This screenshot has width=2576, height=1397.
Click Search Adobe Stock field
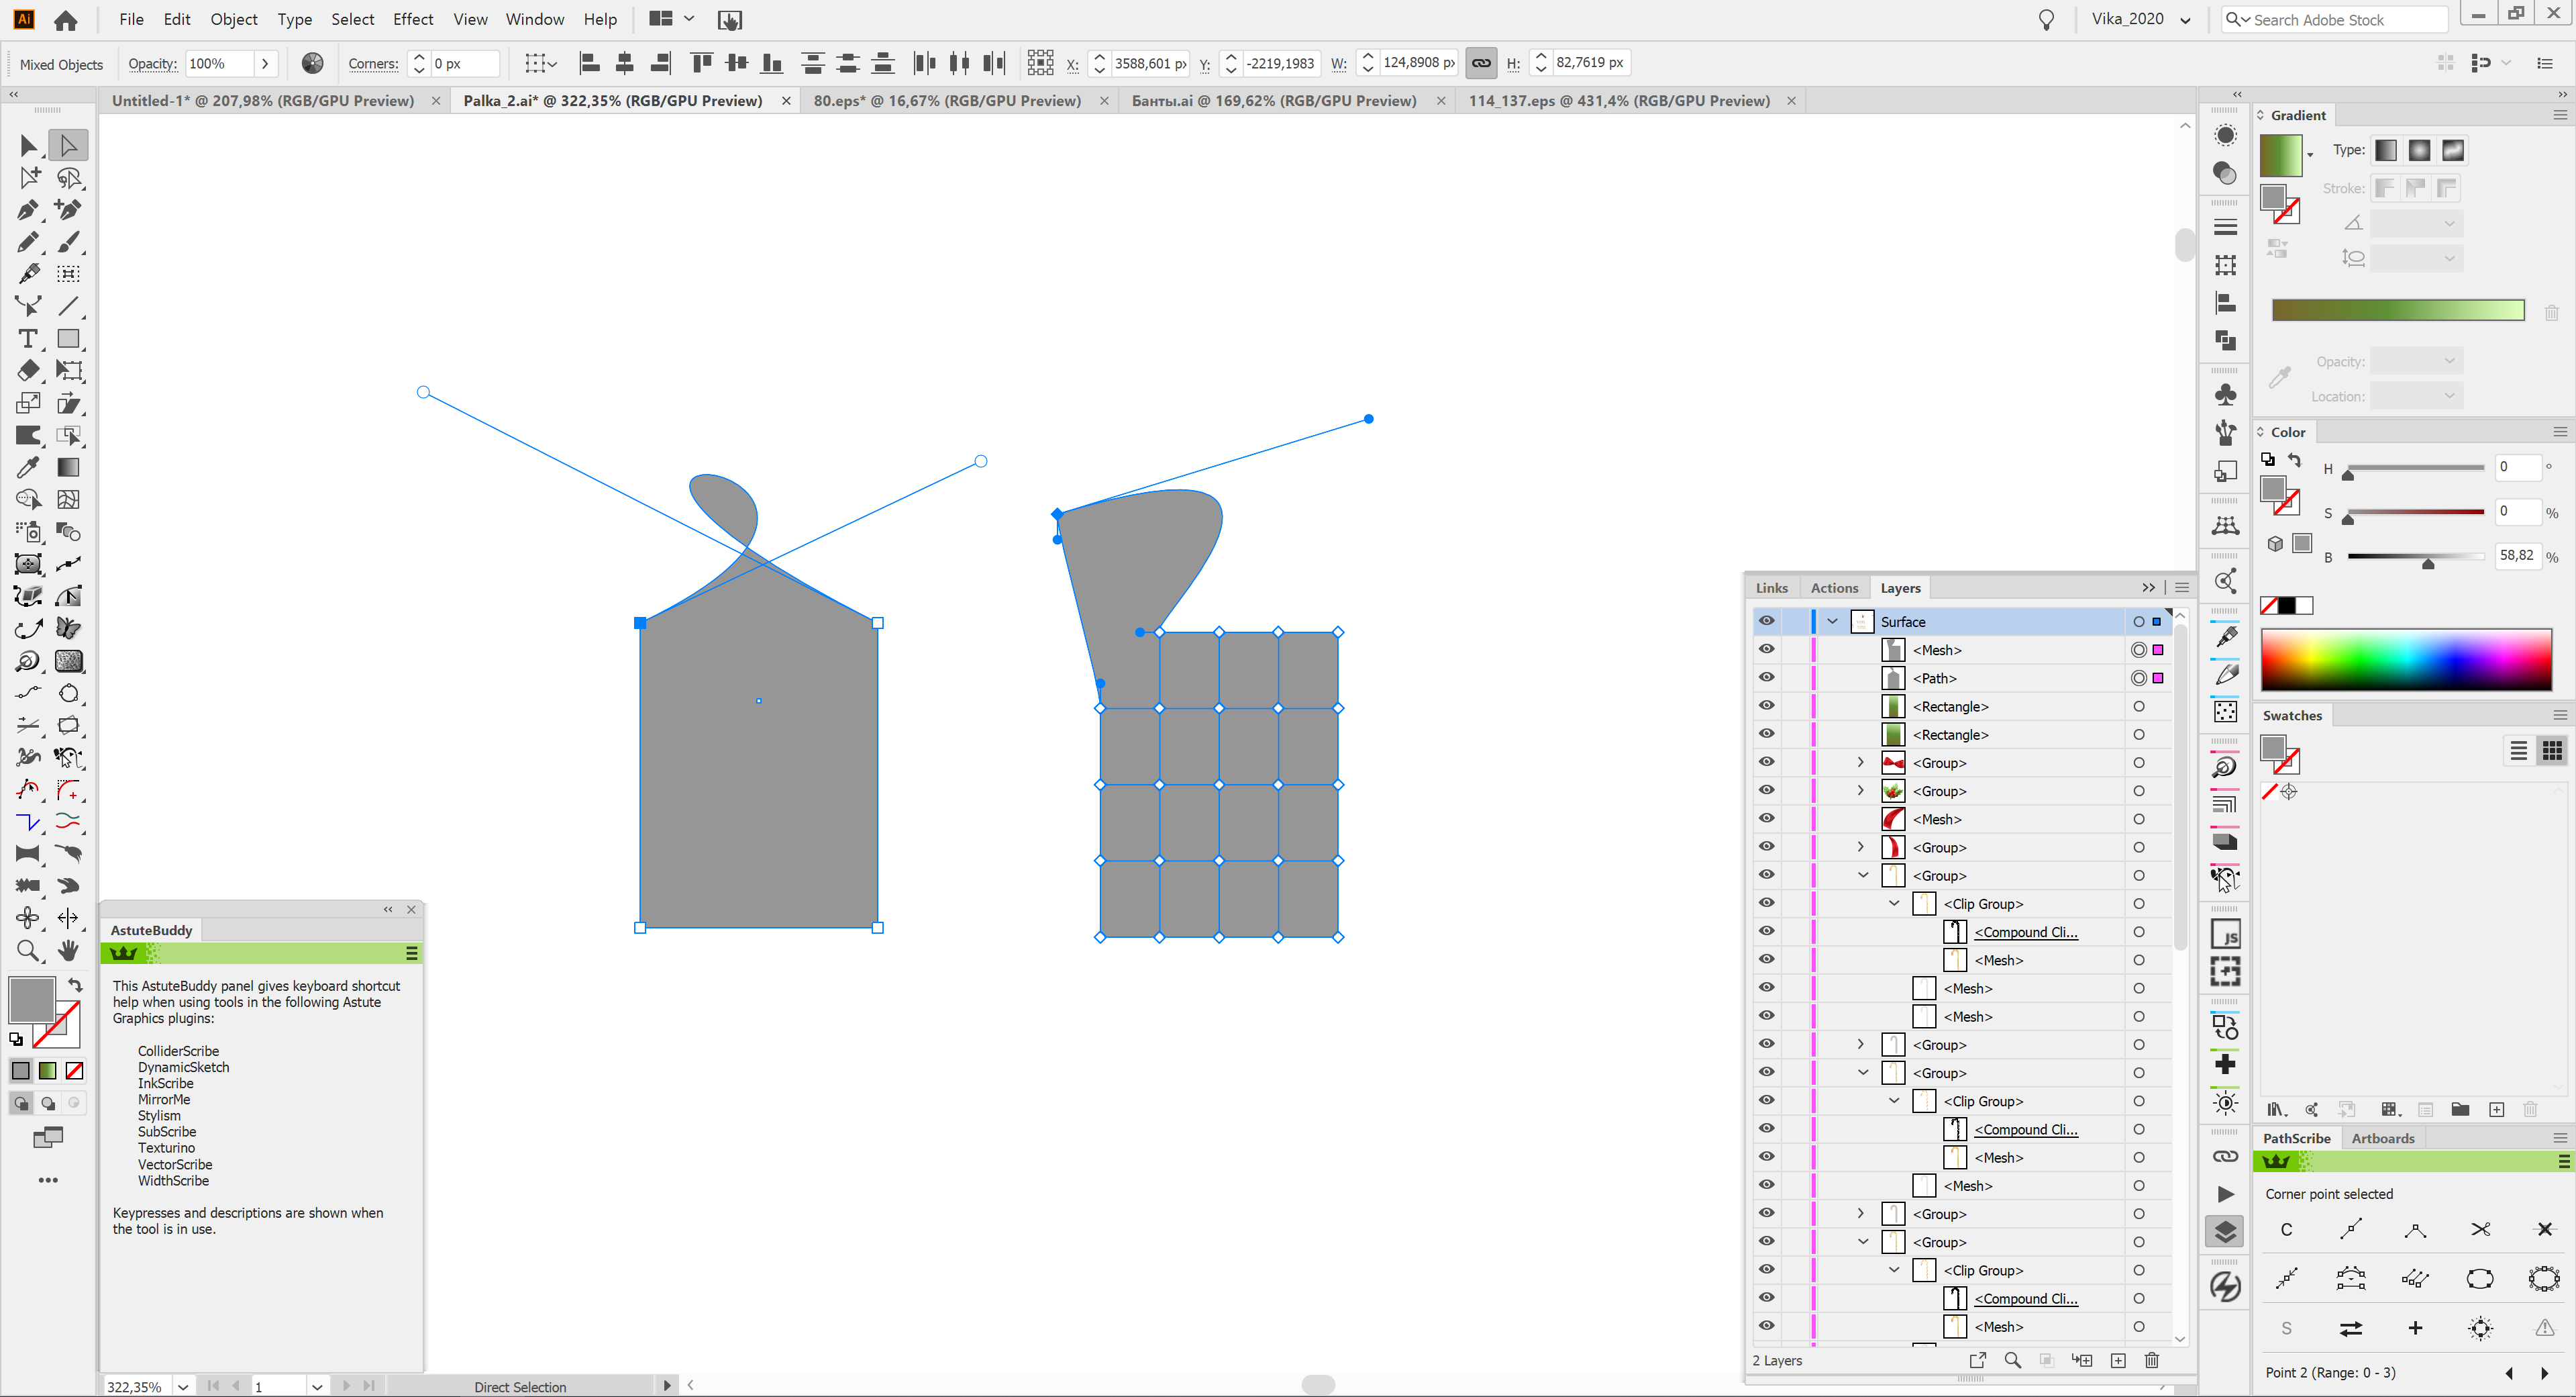(2335, 19)
